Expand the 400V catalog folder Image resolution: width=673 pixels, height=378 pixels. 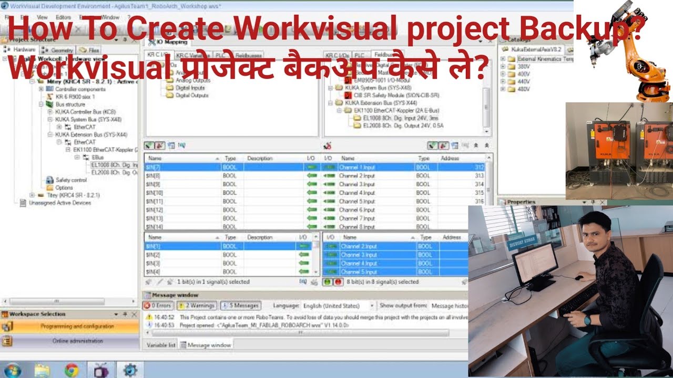pos(503,74)
